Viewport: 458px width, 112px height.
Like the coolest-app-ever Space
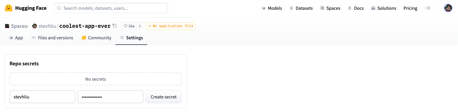pos(129,26)
